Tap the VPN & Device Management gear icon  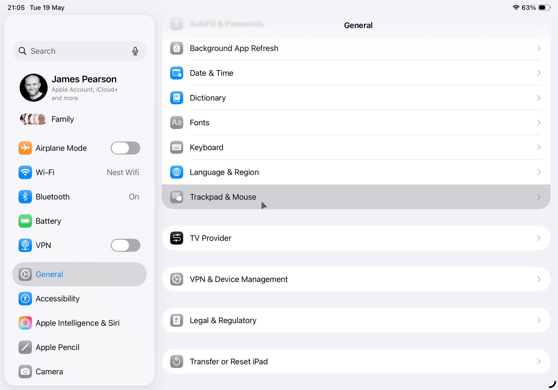point(177,279)
